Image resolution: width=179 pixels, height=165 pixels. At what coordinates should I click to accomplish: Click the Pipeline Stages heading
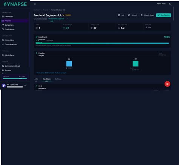[x=42, y=54]
